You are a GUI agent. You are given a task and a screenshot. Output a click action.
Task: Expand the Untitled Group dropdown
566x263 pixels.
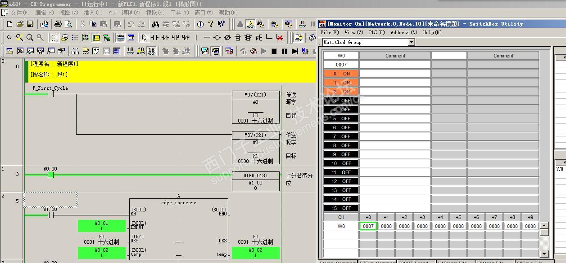[x=411, y=42]
